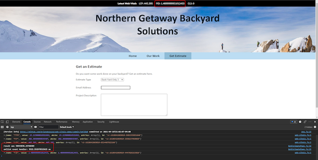Switch to the Elements tab
This screenshot has height=160, width=318.
coord(16,122)
